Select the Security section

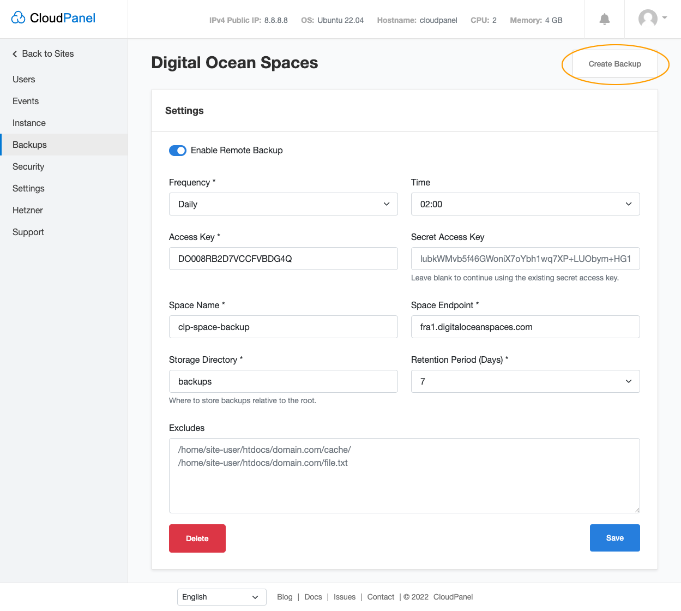point(28,166)
